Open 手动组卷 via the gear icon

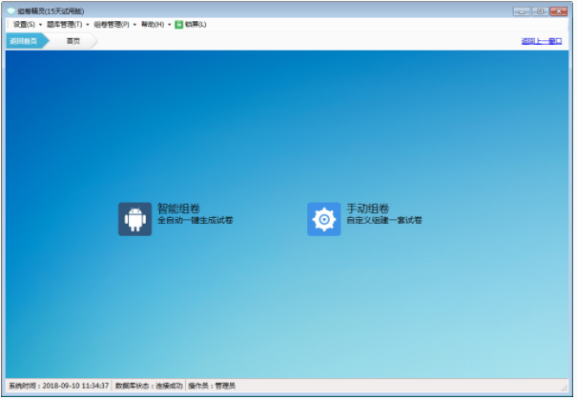pyautogui.click(x=324, y=219)
